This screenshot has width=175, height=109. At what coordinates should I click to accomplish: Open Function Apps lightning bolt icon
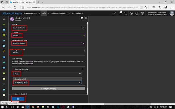pyautogui.click(x=4, y=51)
